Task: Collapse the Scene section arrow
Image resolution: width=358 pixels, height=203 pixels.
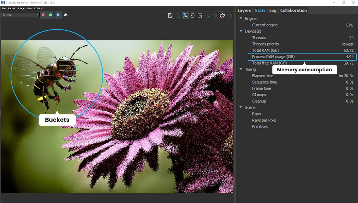Action: point(241,107)
